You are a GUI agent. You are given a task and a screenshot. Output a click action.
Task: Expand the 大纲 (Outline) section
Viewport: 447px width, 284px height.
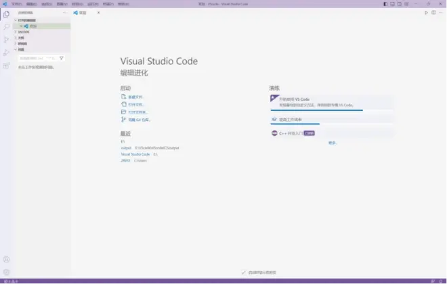click(x=41, y=38)
